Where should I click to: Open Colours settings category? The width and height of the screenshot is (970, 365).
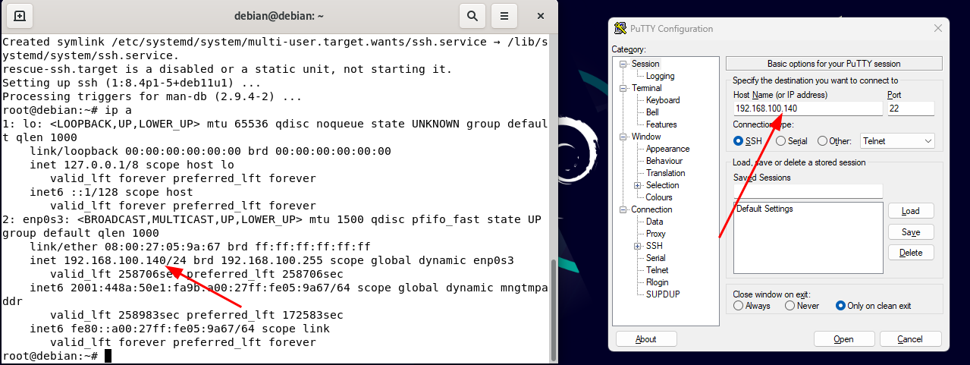tap(659, 197)
